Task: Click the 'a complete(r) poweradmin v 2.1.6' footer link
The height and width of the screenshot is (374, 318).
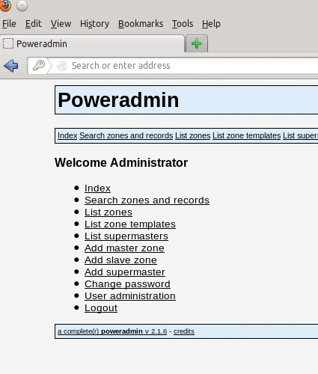Action: pyautogui.click(x=112, y=331)
